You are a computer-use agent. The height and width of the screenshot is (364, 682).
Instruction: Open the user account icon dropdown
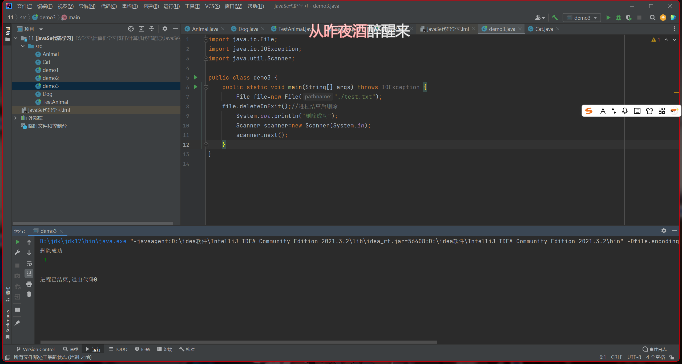(540, 18)
